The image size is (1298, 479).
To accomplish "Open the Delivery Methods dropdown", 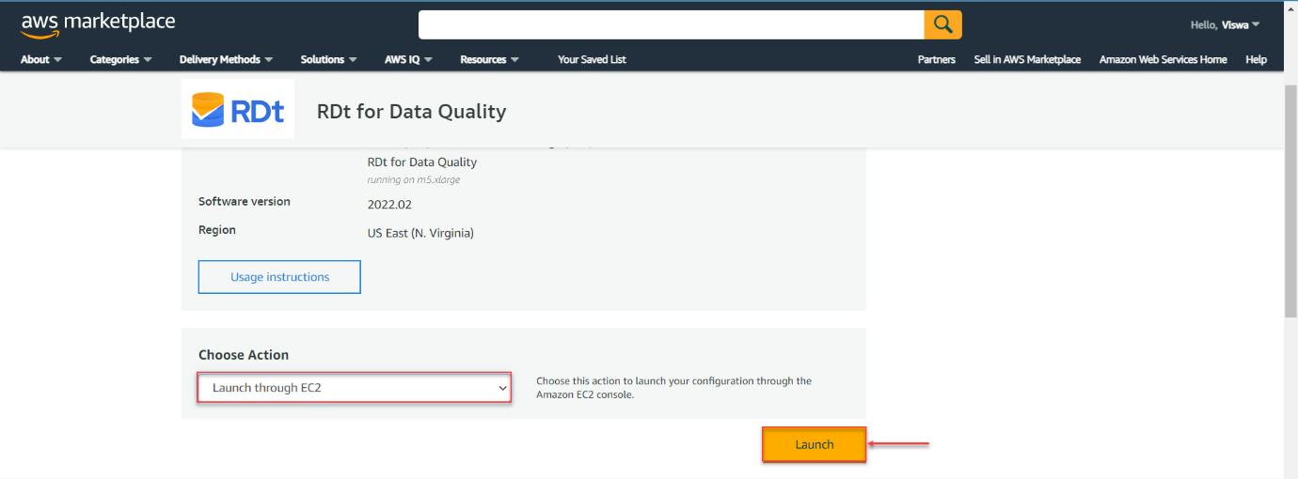I will point(226,59).
